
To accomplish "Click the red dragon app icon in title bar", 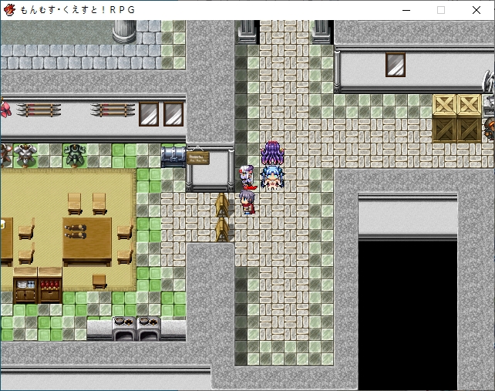I will pyautogui.click(x=9, y=10).
